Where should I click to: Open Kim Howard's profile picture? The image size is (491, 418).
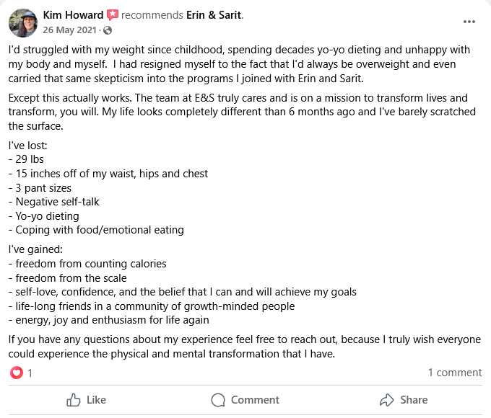pos(23,23)
